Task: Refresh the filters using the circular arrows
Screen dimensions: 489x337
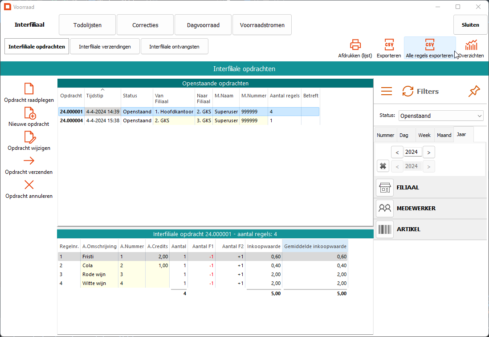Action: (407, 91)
